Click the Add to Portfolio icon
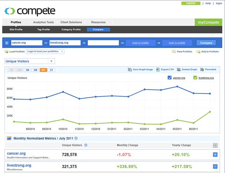Viewport: 225px width, 173px height. click(198, 51)
